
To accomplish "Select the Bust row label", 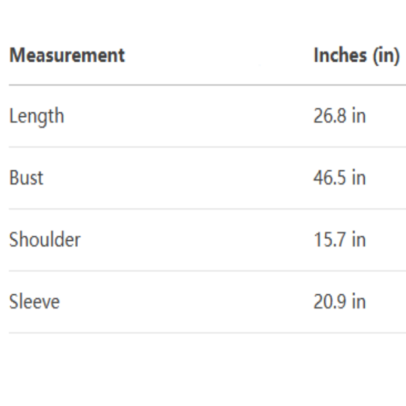I will pyautogui.click(x=26, y=178).
